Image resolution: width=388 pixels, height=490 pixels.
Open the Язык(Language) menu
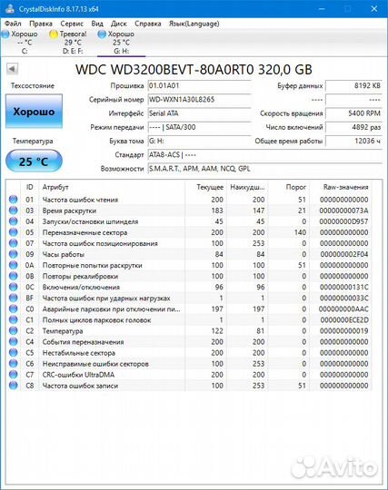194,24
